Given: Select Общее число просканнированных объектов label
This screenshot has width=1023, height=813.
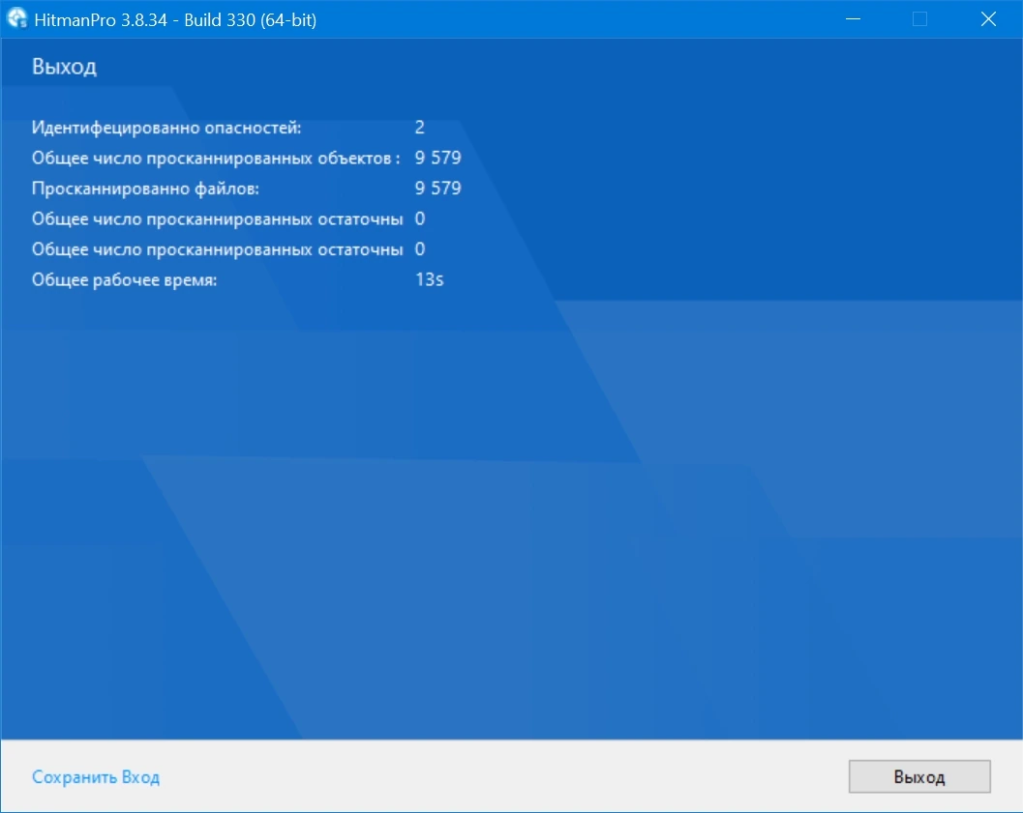Looking at the screenshot, I should coord(216,159).
